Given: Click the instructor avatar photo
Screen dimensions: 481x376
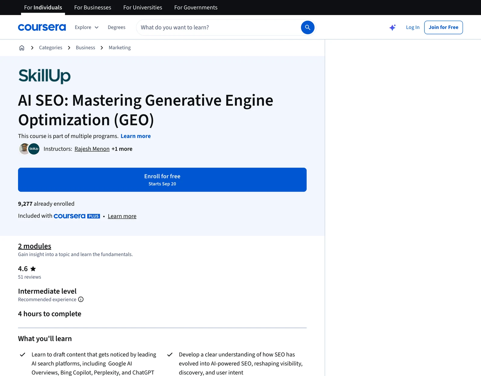Looking at the screenshot, I should tap(24, 149).
